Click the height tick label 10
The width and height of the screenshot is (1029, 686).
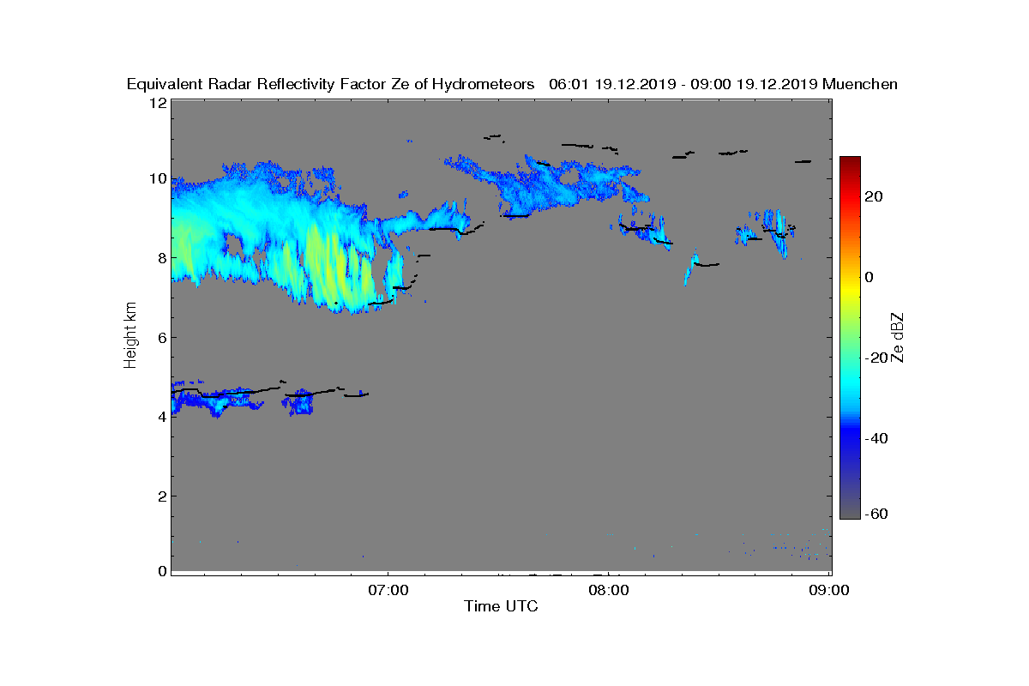(x=158, y=178)
